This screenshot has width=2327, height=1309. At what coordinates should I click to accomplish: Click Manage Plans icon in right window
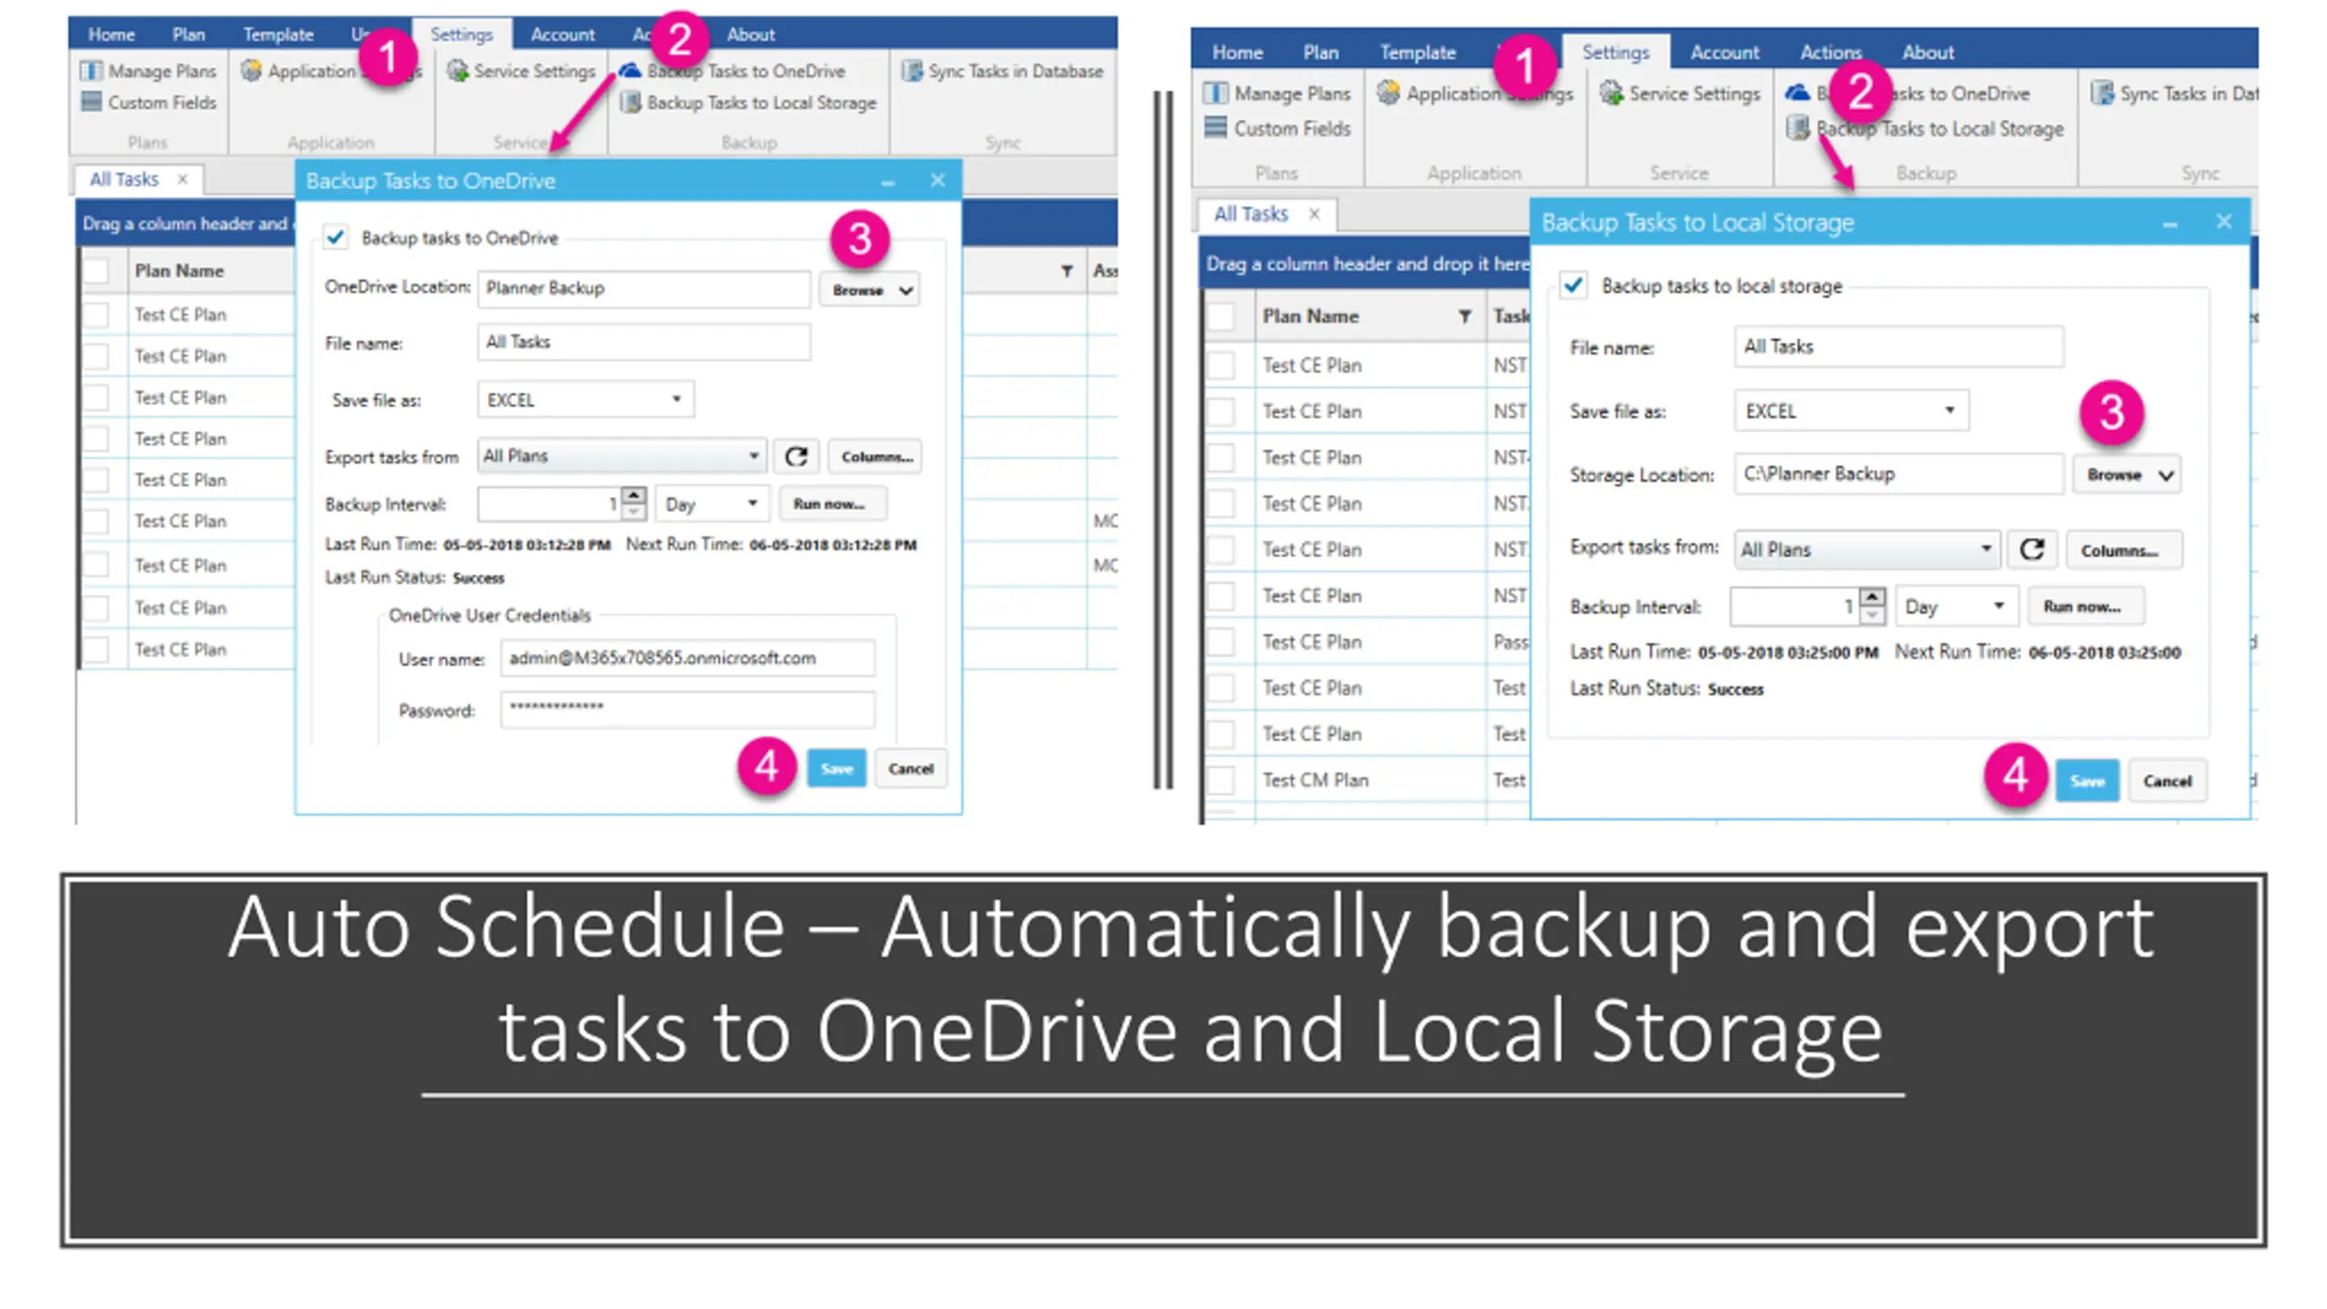click(1215, 93)
